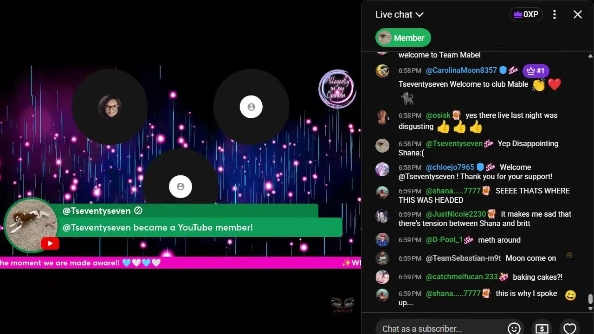Click the heart reaction icon
The height and width of the screenshot is (334, 594).
point(569,328)
